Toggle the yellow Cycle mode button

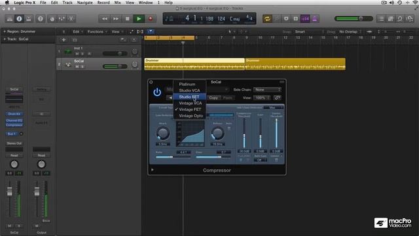(267, 19)
